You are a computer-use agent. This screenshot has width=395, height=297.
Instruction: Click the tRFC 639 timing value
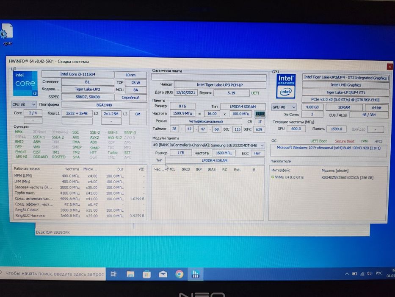259,129
